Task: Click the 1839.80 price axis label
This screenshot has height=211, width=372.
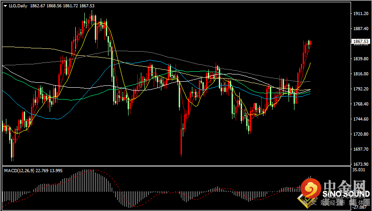Action: (361, 59)
